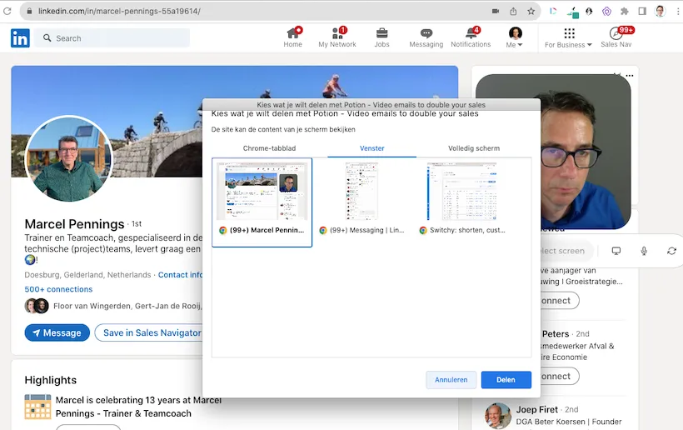Image resolution: width=683 pixels, height=430 pixels.
Task: Click the Marcel Pennings name heading
Action: point(74,224)
